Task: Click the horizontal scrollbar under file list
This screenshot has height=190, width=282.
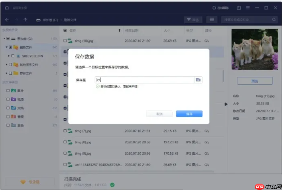Action: click(137, 171)
